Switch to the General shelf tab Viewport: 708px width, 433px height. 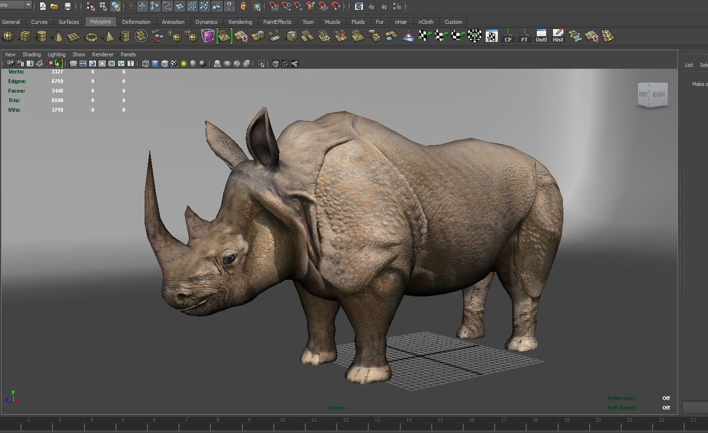tap(11, 22)
